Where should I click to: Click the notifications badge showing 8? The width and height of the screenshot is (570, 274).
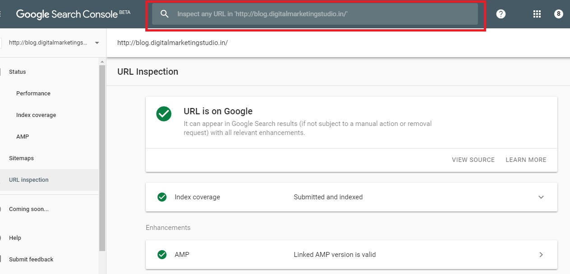559,14
